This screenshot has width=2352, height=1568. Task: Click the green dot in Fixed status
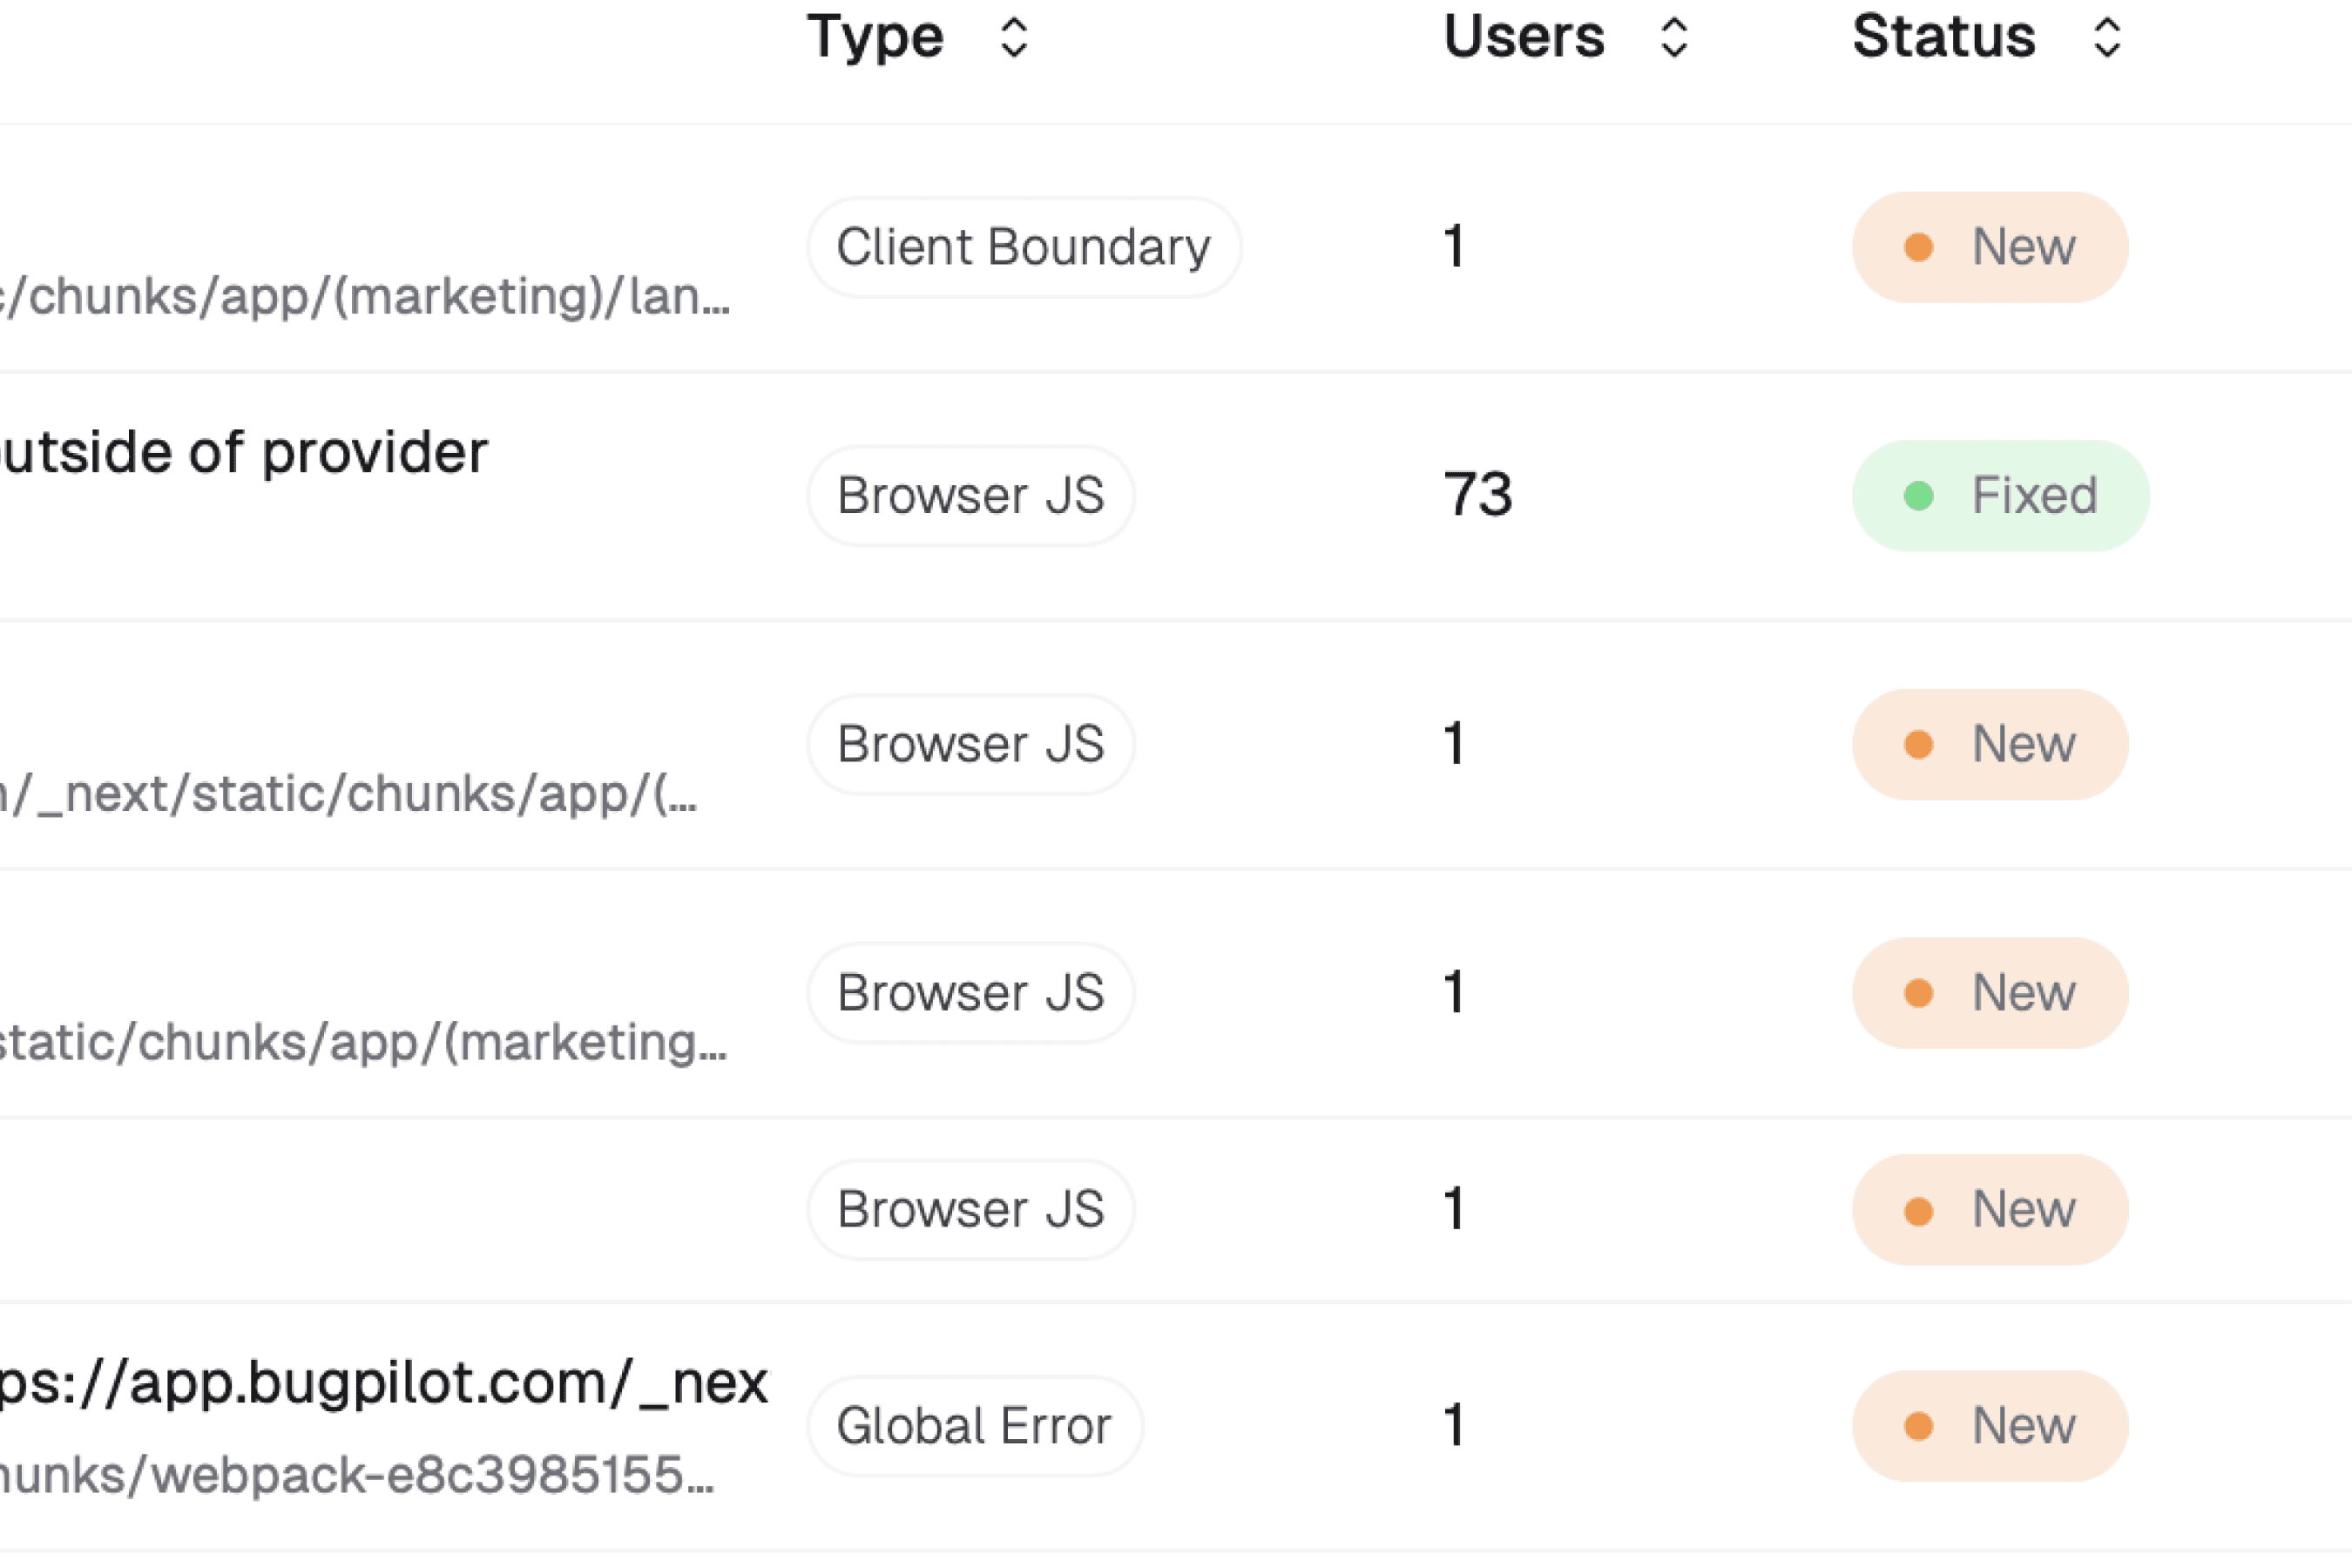coord(1918,496)
